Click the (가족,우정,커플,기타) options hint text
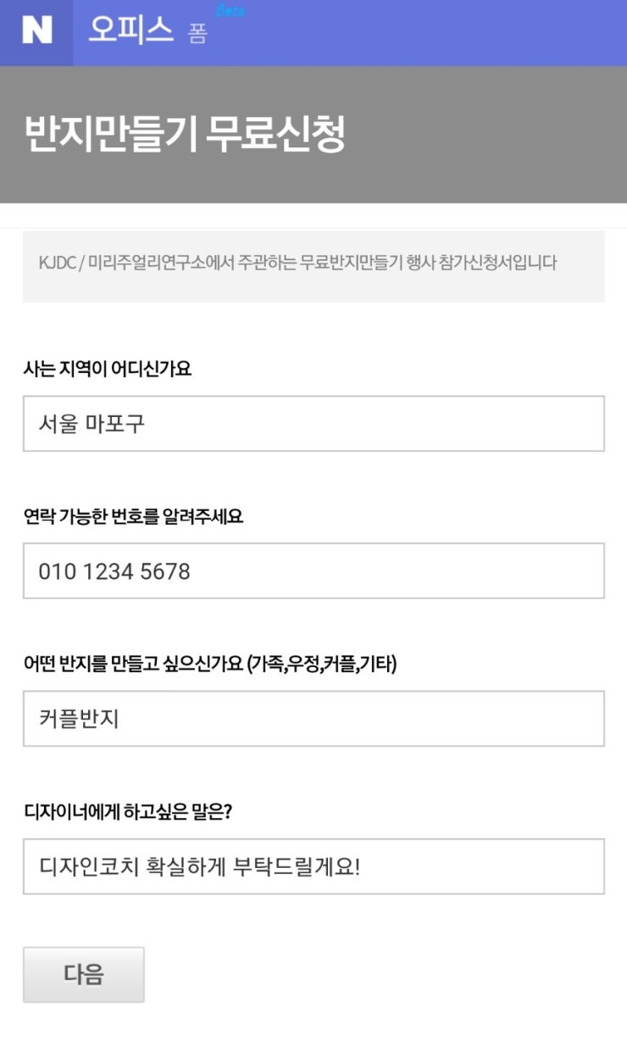 click(x=322, y=664)
